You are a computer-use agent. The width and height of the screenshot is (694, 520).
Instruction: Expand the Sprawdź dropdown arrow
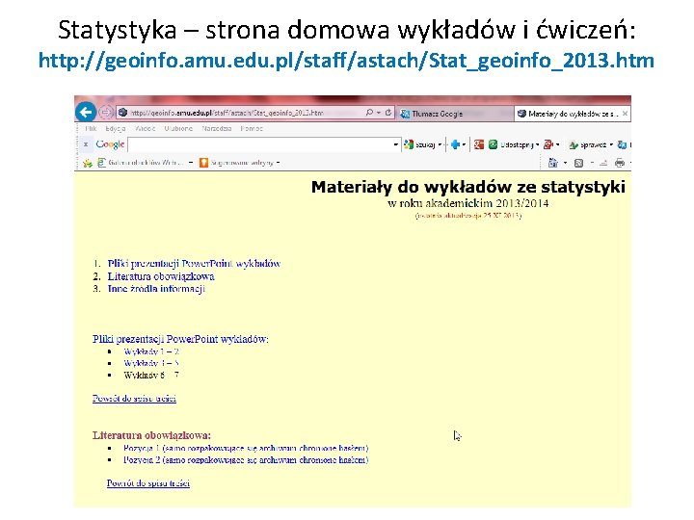point(611,144)
